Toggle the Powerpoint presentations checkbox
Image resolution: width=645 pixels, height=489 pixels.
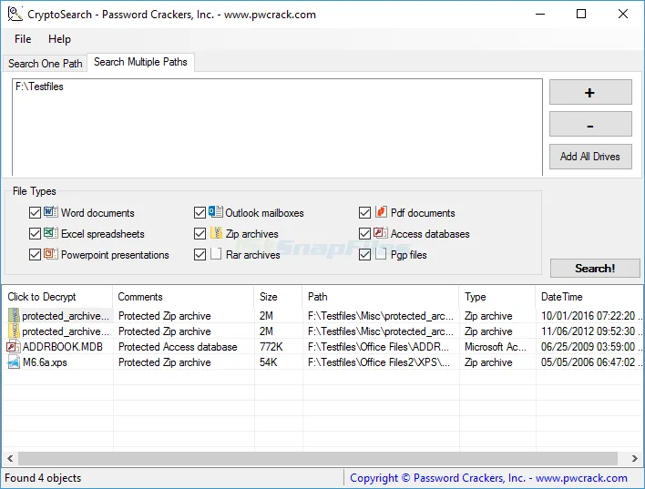35,255
